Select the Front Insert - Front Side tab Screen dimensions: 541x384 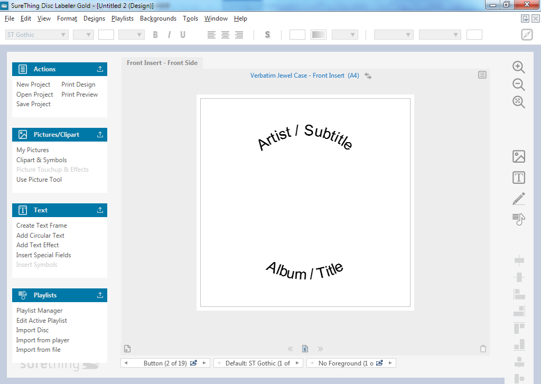[x=162, y=63]
